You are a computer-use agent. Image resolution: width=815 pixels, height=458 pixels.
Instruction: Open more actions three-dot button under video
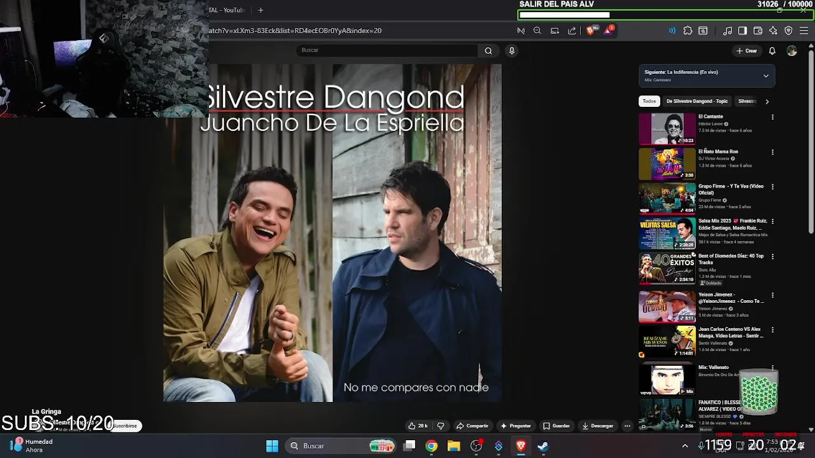(x=627, y=426)
